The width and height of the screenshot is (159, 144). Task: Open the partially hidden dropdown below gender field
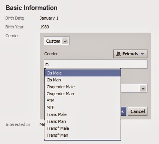pos(143,88)
